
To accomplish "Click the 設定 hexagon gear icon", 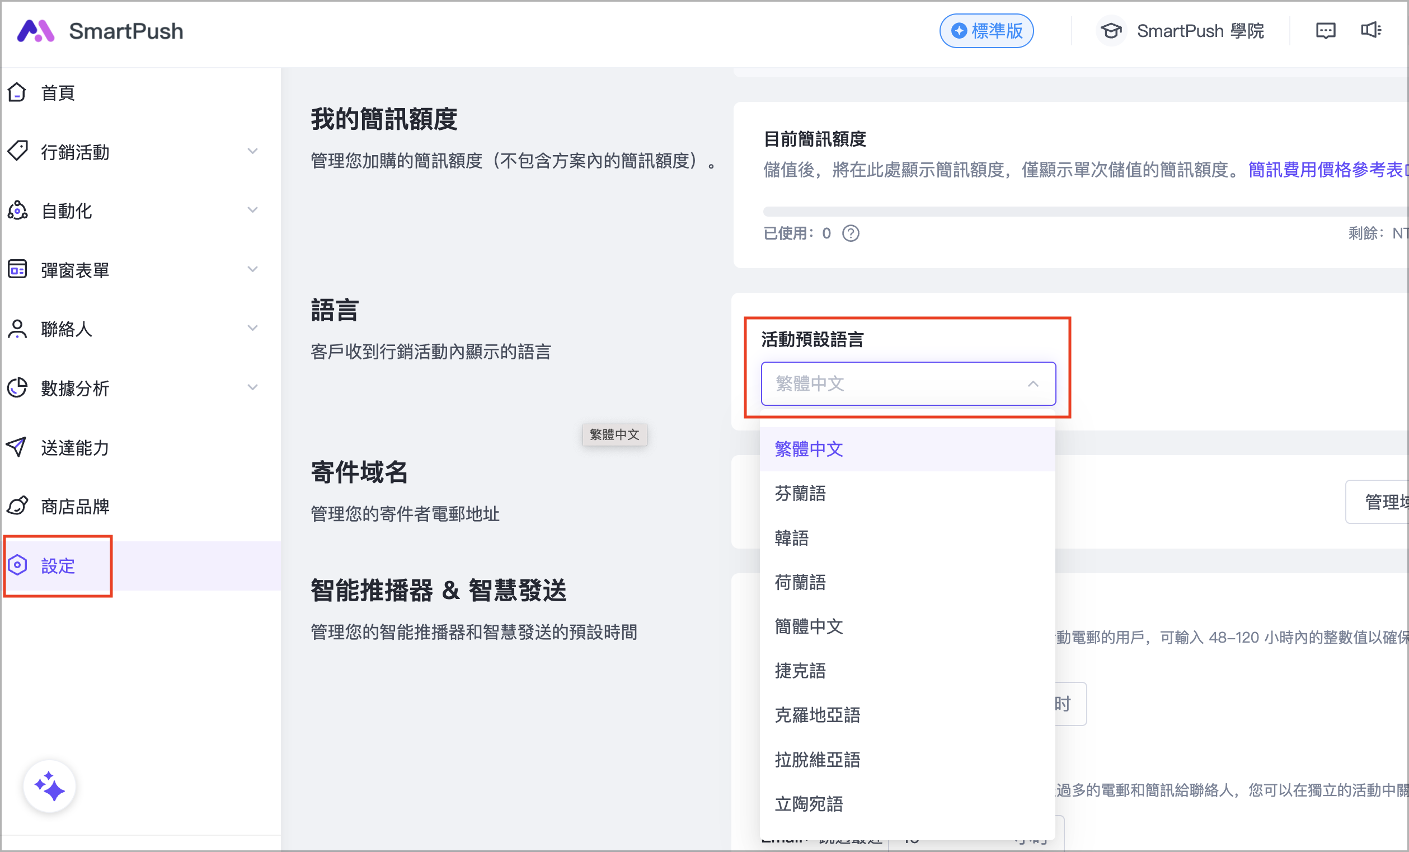I will point(17,565).
